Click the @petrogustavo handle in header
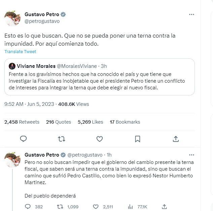Viewport: 213px width, 211px height. point(42,21)
